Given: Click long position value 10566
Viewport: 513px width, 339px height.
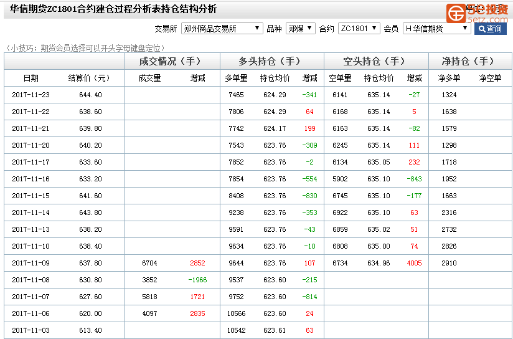Looking at the screenshot, I should 236,313.
